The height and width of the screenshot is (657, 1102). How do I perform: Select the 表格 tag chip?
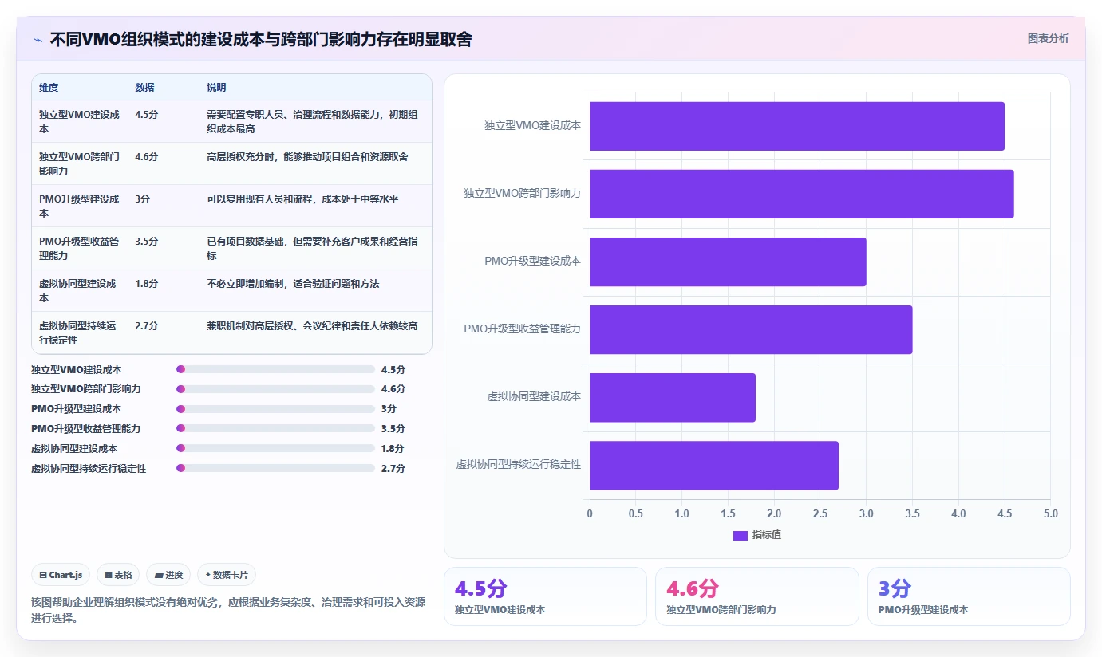click(x=118, y=575)
